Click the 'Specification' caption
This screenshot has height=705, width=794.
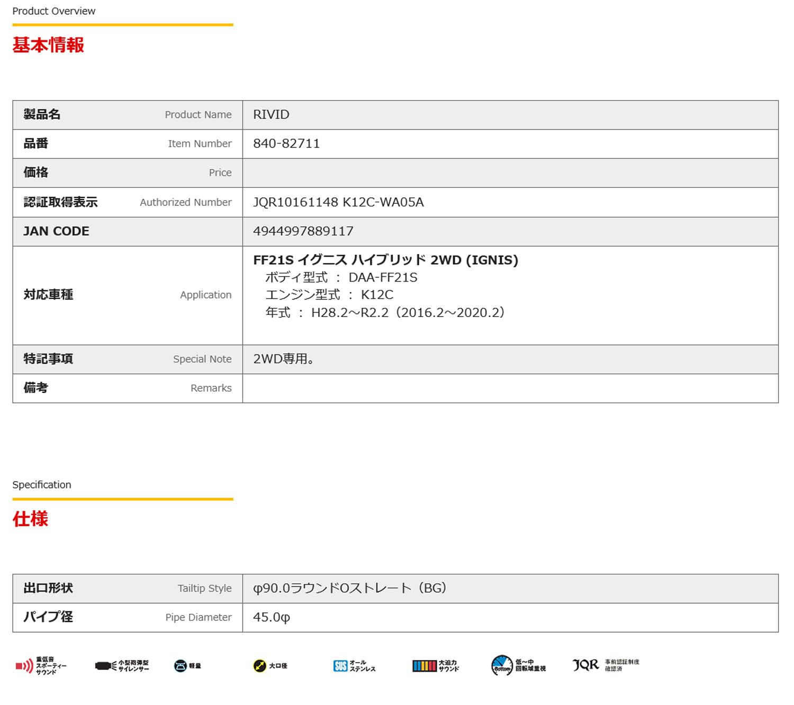tap(42, 485)
